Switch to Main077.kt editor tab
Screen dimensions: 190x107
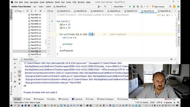[132, 11]
